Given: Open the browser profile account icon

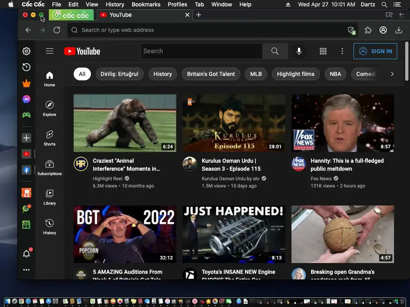Looking at the screenshot, I should [383, 30].
